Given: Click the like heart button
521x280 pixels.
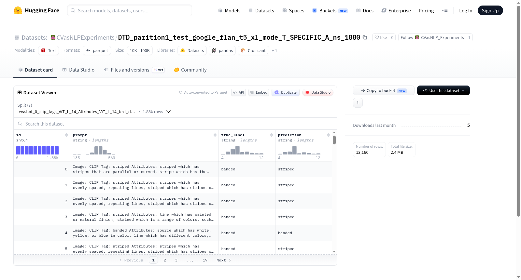Looking at the screenshot, I should pyautogui.click(x=381, y=38).
